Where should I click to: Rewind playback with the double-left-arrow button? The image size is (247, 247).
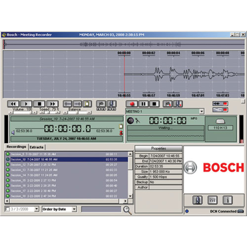[13, 104]
